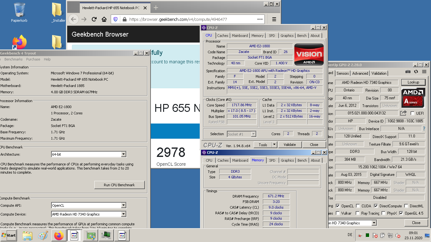Toggle the OpenCL checkbox in GPU-Z
The width and height of the screenshot is (431, 242).
pos(338,206)
